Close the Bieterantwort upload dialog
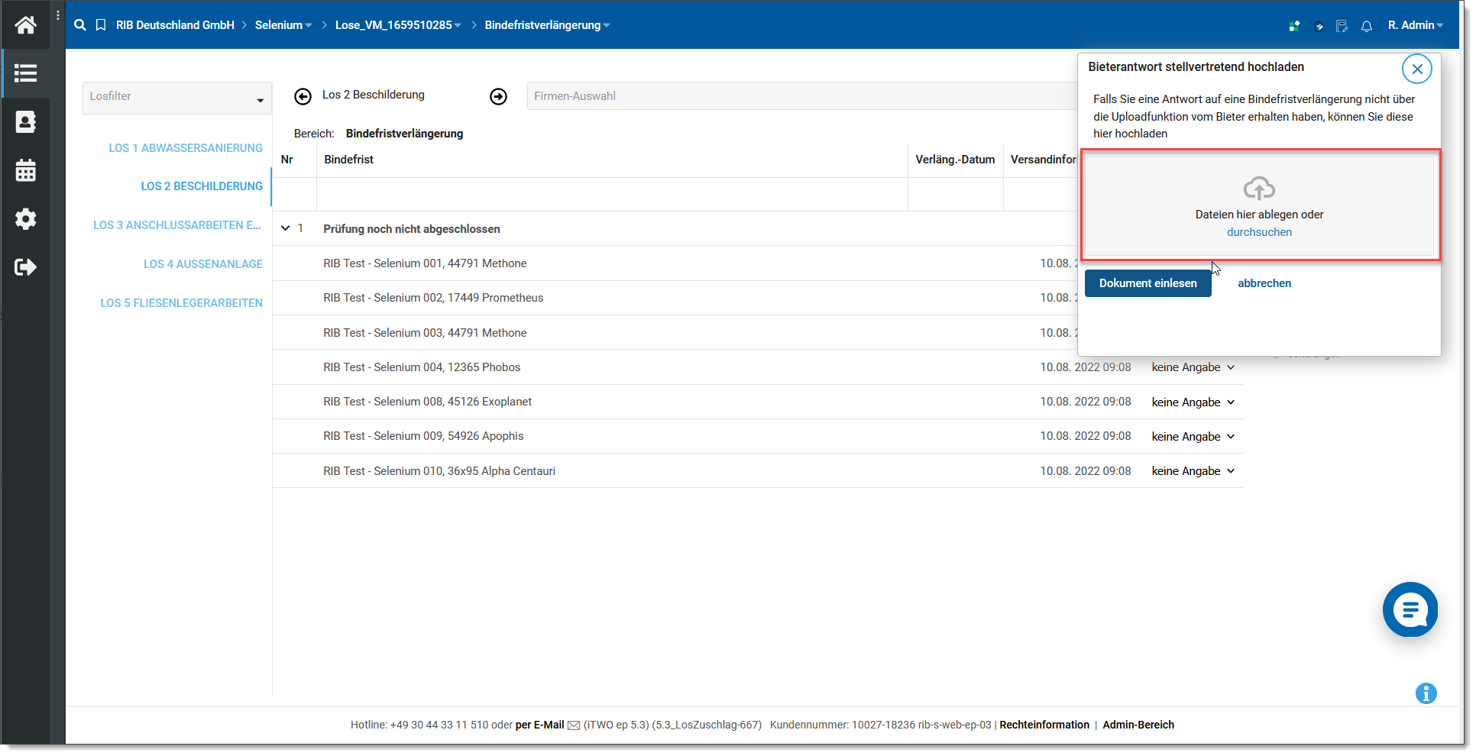Viewport: 1476px width, 756px height. (x=1417, y=69)
